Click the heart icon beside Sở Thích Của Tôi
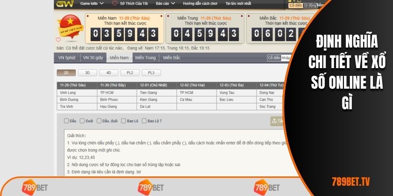 tap(114, 3)
